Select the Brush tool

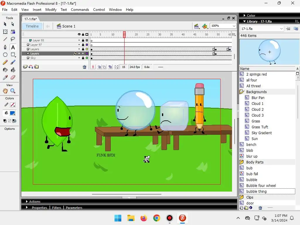click(x=13, y=62)
